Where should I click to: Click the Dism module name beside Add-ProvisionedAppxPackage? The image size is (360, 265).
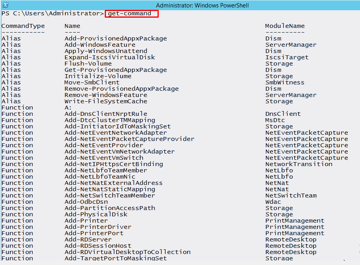coord(273,38)
